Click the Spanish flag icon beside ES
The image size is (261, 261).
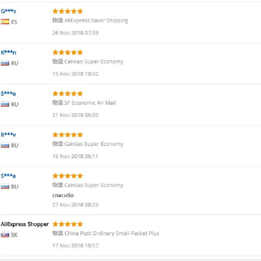click(x=5, y=22)
